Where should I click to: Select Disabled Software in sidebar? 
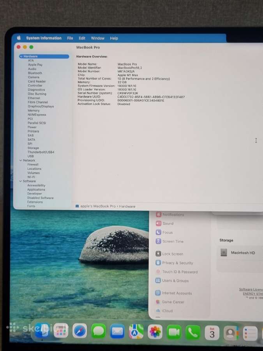tap(40, 198)
